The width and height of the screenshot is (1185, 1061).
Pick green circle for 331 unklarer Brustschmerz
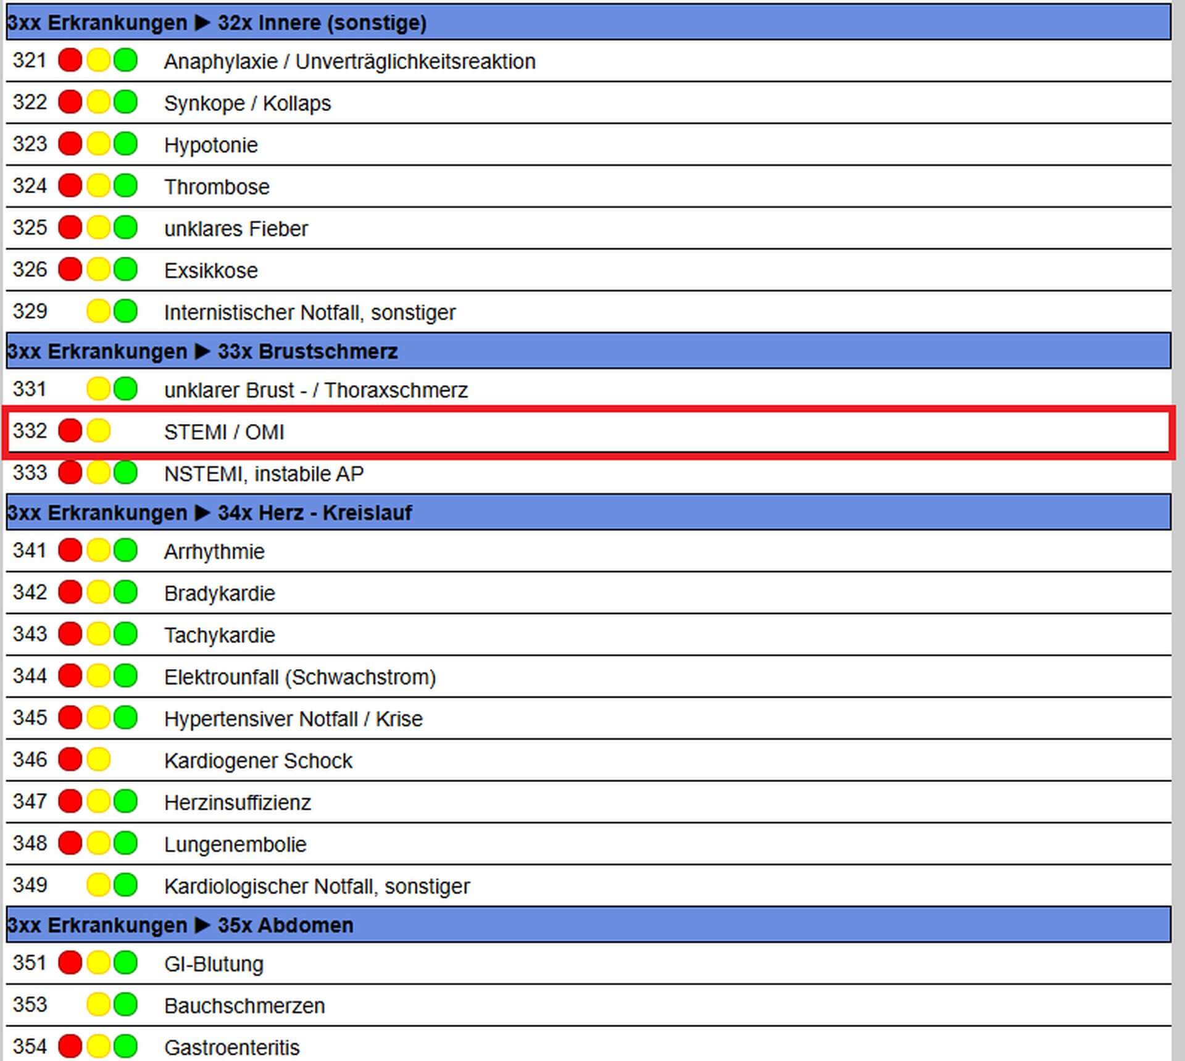126,389
